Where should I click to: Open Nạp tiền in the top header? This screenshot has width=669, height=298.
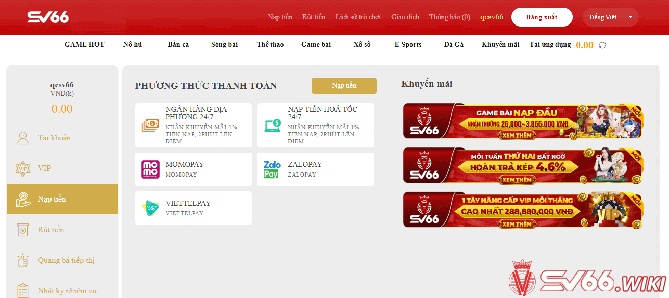280,17
